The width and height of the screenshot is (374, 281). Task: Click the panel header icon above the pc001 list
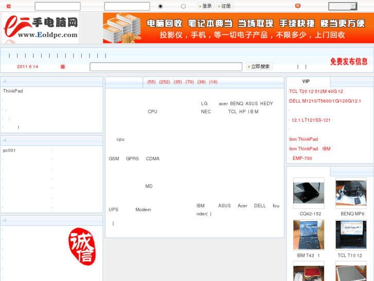tap(5, 140)
